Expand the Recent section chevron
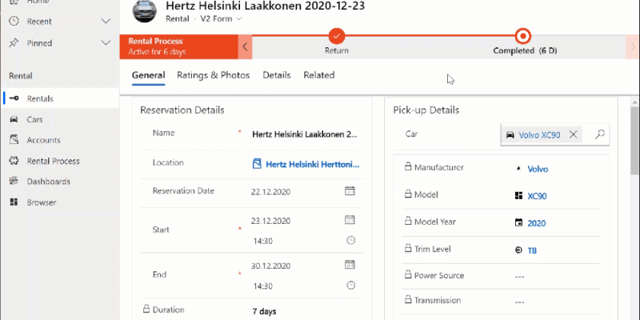 click(106, 22)
